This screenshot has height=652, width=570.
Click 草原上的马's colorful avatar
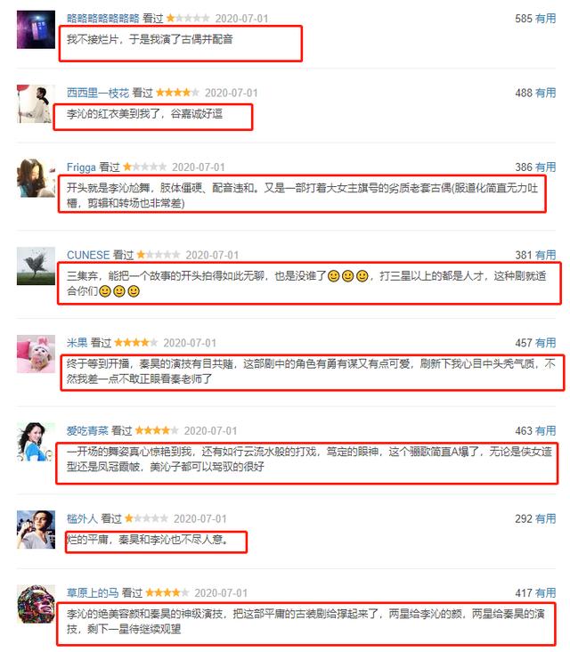coord(36,604)
